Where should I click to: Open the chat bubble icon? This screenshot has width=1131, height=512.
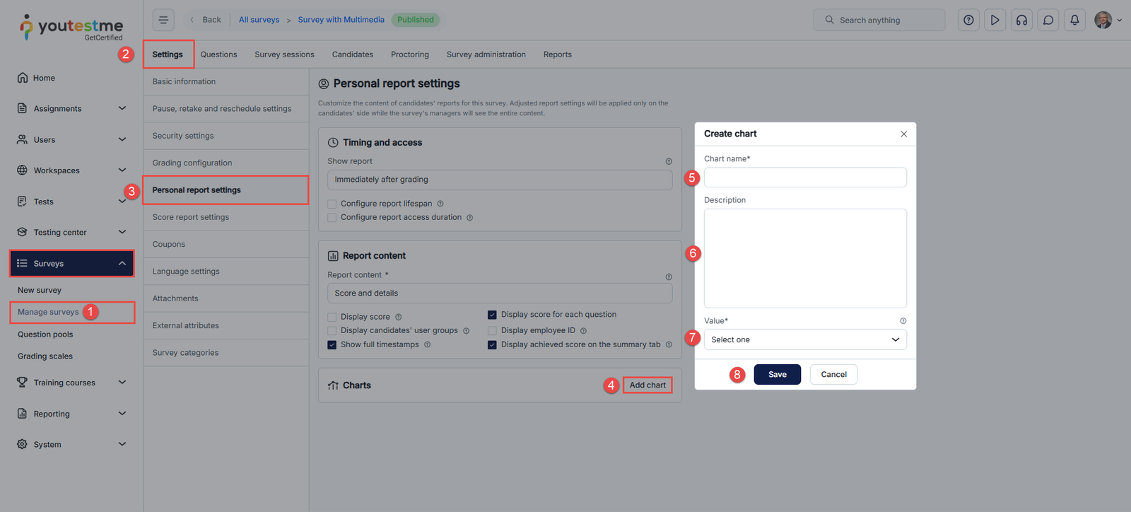(1048, 20)
